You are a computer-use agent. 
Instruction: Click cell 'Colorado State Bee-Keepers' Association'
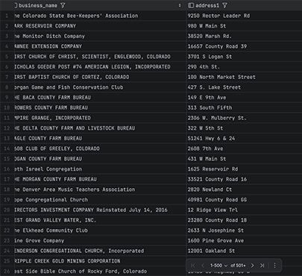[x=100, y=16]
